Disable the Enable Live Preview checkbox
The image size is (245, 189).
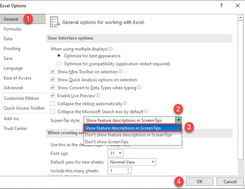[x=53, y=96]
